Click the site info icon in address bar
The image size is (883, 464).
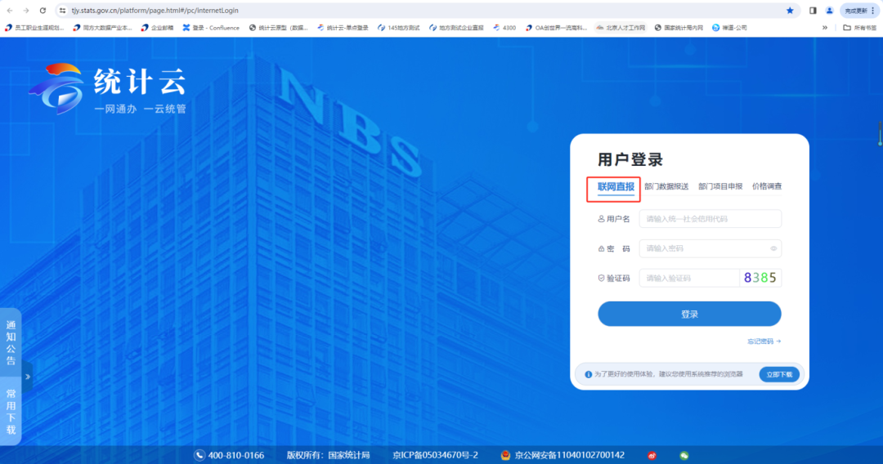coord(62,11)
